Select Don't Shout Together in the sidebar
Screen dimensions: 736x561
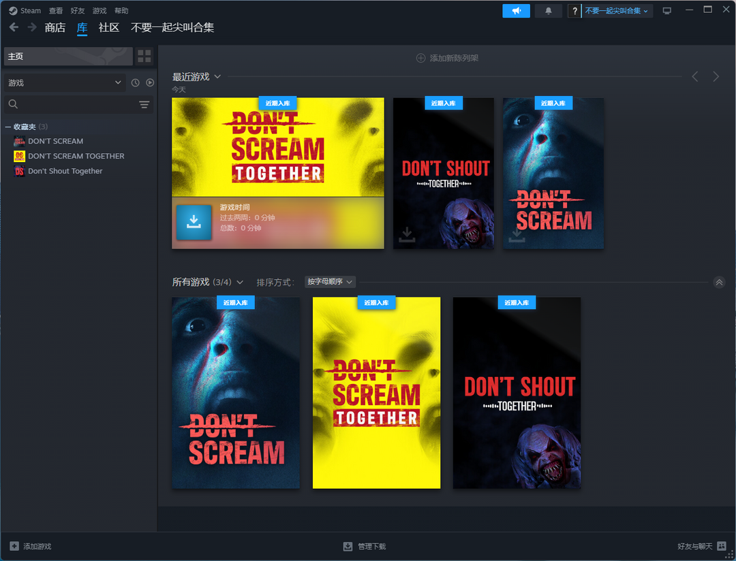tap(65, 172)
